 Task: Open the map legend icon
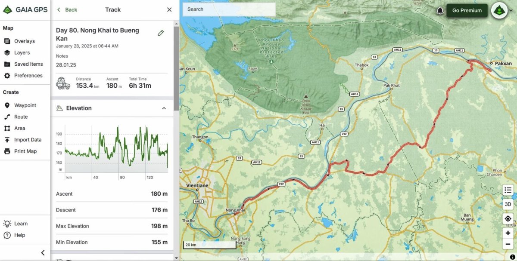click(x=508, y=190)
